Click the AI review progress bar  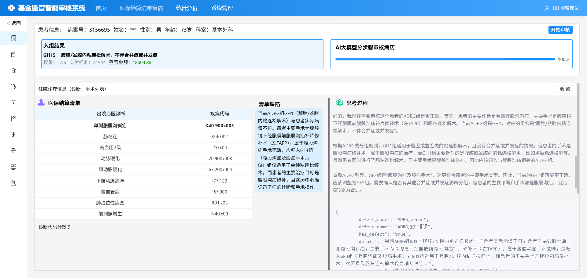tap(445, 59)
